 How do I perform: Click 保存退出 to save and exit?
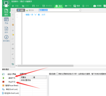point(47,6)
